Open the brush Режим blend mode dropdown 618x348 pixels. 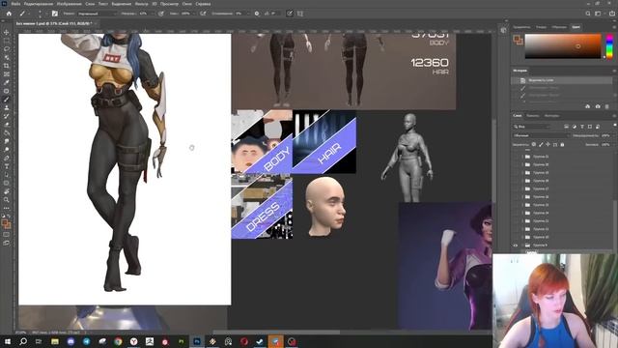click(x=97, y=14)
